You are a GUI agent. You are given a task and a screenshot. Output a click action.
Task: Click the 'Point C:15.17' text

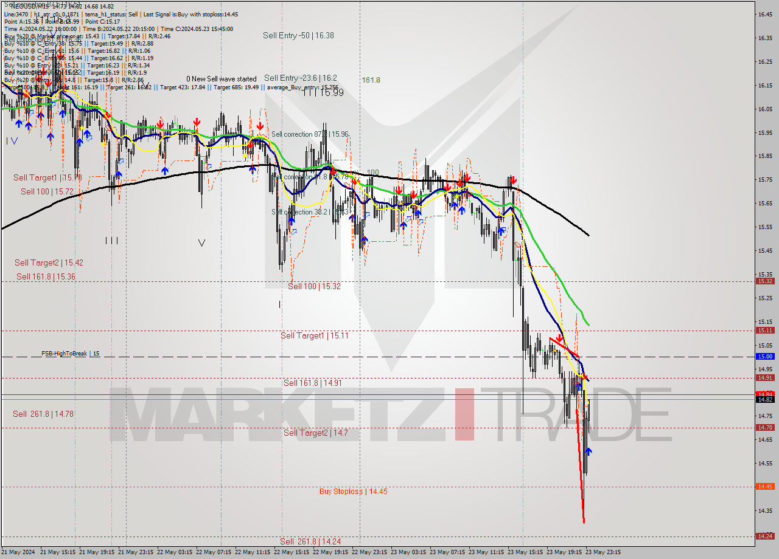[x=103, y=21]
